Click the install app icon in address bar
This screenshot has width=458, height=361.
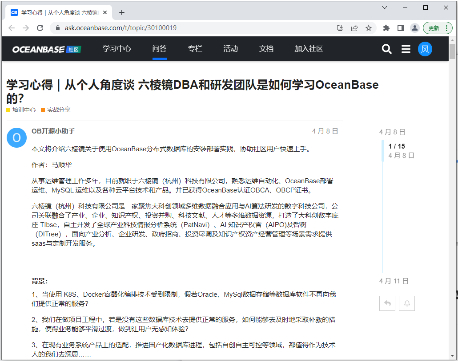point(340,28)
